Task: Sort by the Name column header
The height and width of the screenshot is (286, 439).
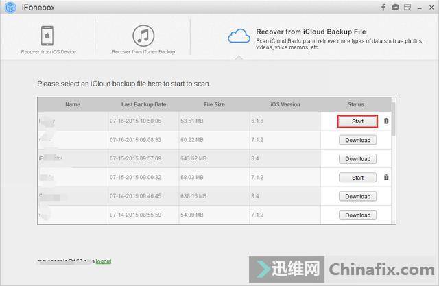Action: tap(73, 104)
